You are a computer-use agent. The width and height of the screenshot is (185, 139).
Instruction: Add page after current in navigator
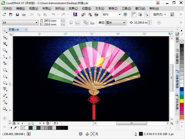pos(48,123)
